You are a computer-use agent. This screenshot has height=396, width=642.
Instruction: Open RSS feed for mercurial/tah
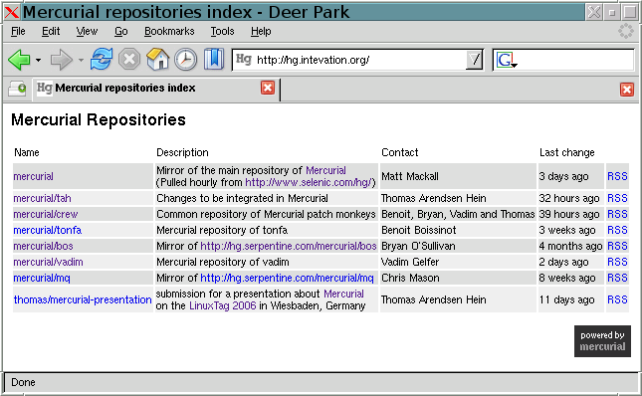click(x=617, y=198)
